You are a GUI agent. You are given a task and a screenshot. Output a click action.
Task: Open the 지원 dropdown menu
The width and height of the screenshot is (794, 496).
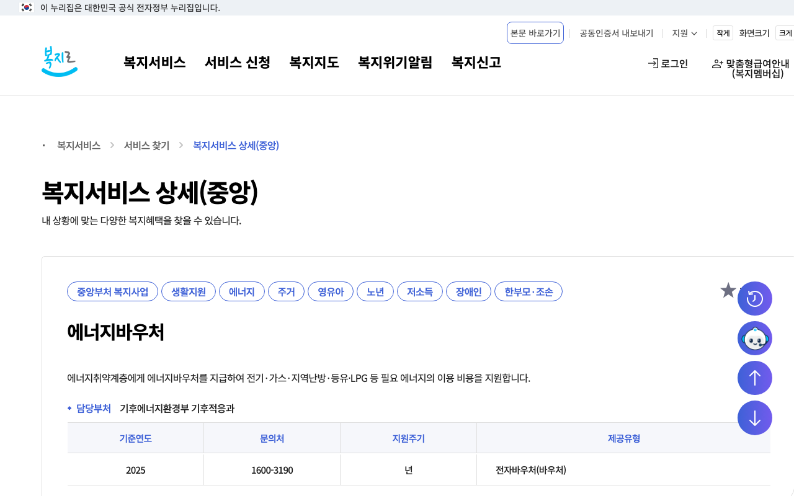(684, 33)
